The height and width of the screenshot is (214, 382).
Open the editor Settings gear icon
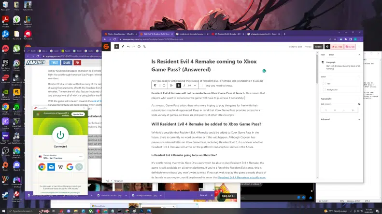click(x=327, y=47)
